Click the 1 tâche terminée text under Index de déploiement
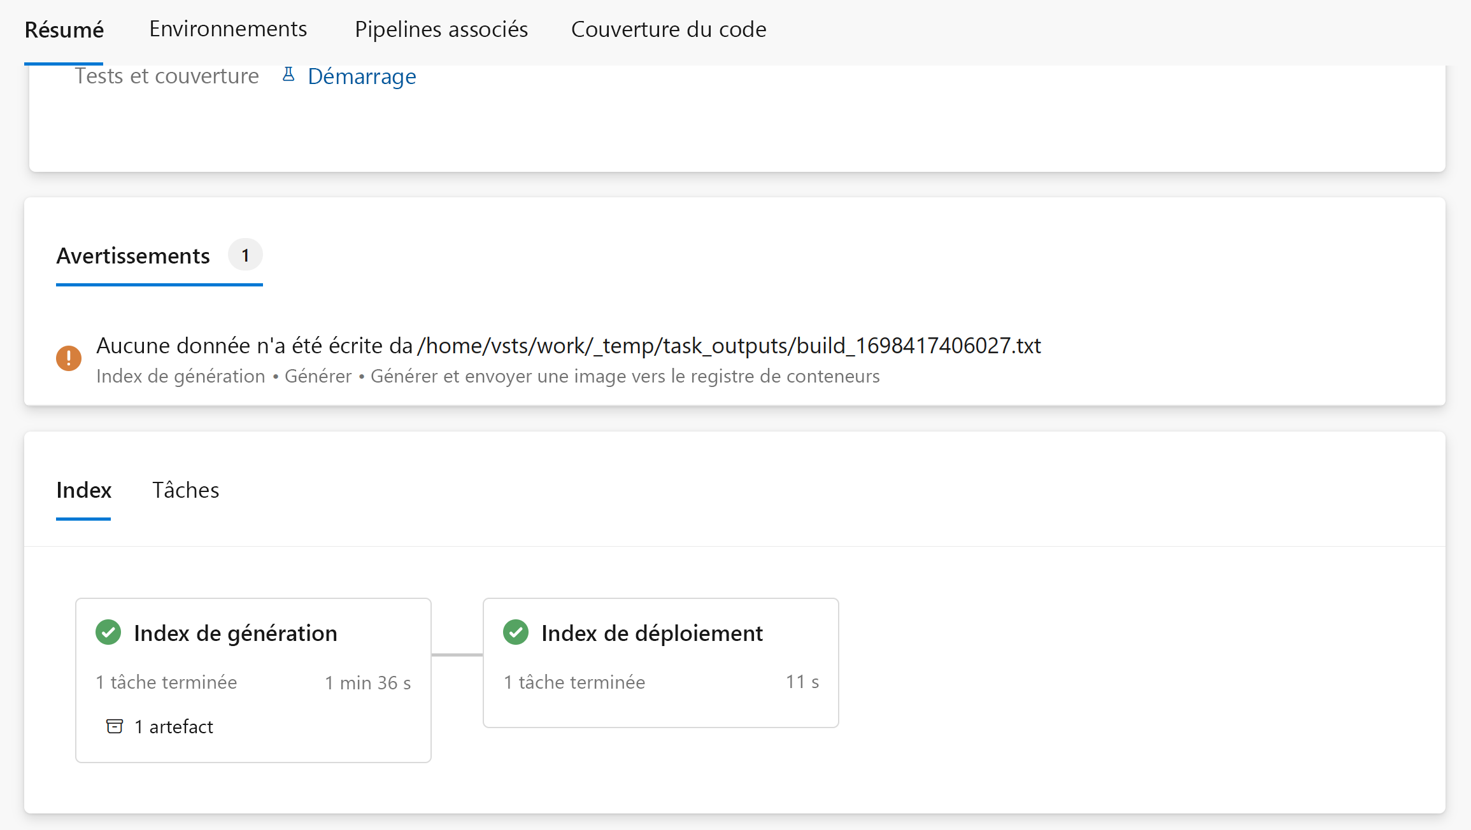 point(574,682)
